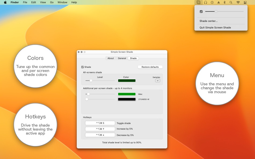Click the Restore defaults button
Viewport: 255px width, 159px height.
coord(150,67)
